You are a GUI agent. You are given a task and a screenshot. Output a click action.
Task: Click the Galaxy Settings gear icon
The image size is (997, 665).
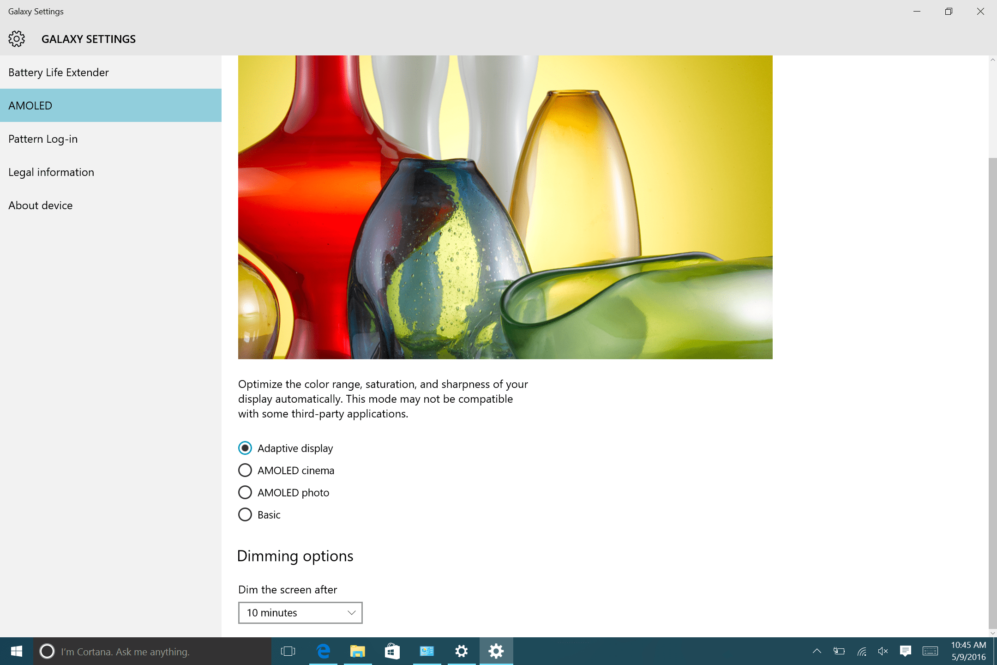coord(17,39)
